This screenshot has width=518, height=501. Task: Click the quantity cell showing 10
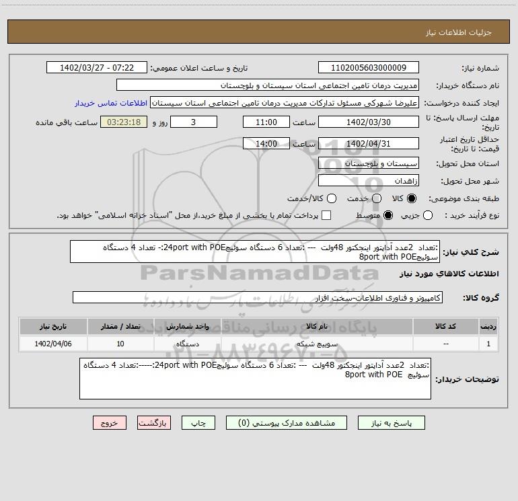[x=120, y=344]
